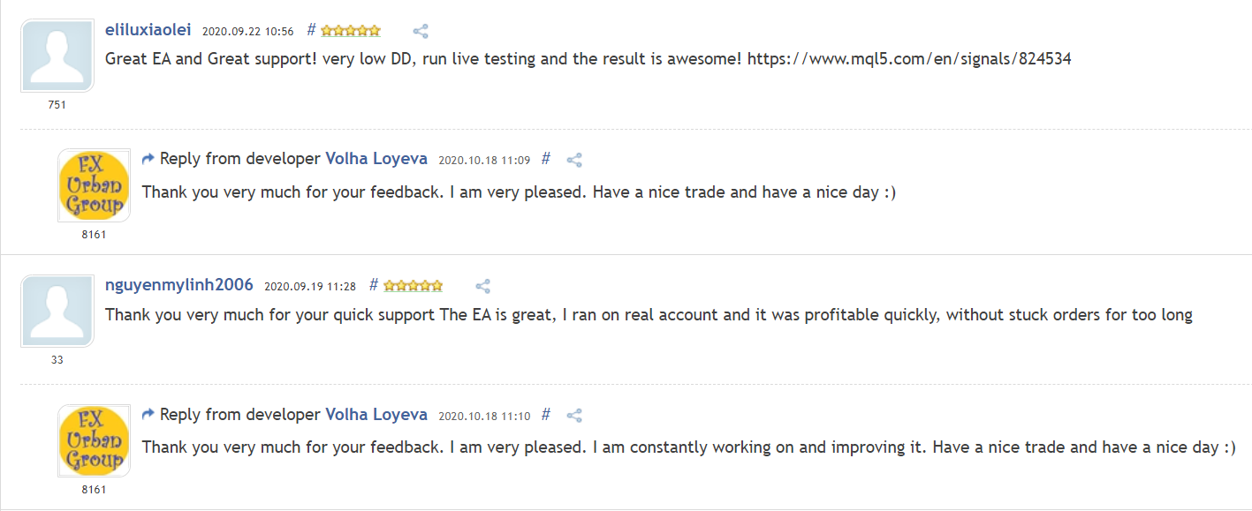Click the five-star rating on nguyenmylinh2006's review
This screenshot has height=511, width=1252.
click(x=414, y=286)
